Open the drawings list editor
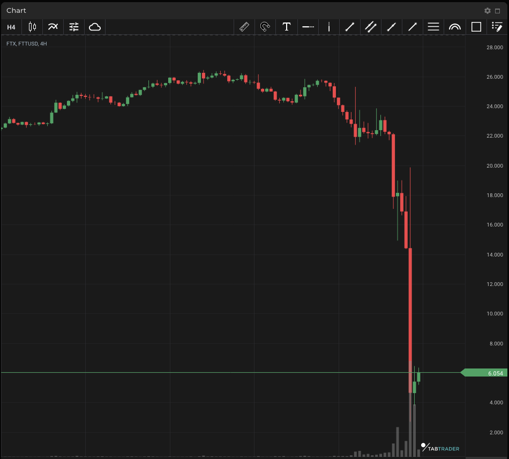Screen dimensions: 509x459 click(x=497, y=27)
